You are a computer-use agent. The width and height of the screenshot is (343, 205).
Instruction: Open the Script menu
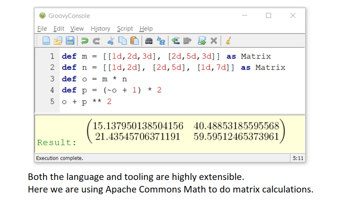coord(125,28)
